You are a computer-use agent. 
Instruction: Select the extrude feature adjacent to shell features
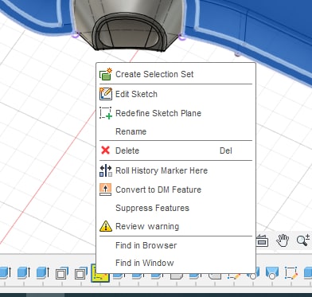tap(43, 273)
